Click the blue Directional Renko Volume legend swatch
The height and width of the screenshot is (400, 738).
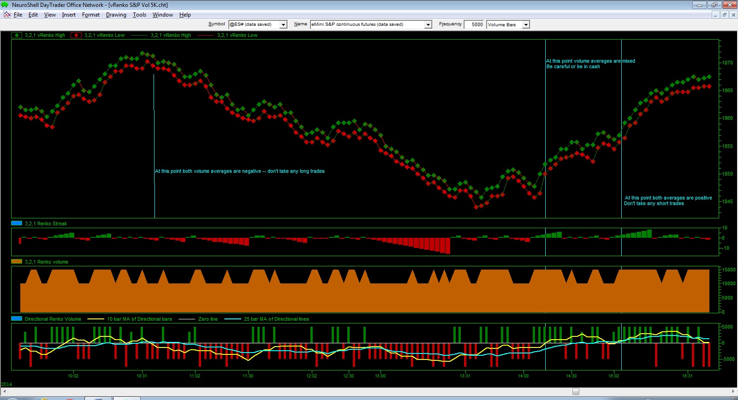pos(17,318)
